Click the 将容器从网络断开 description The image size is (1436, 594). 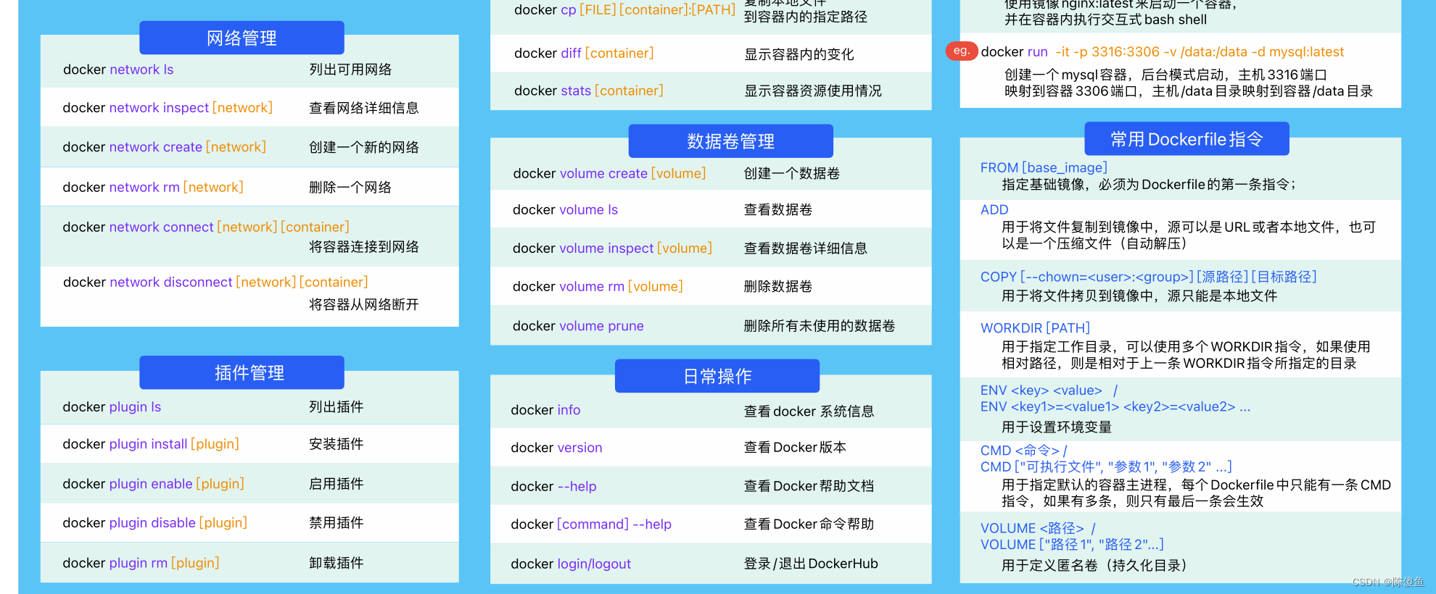364,304
